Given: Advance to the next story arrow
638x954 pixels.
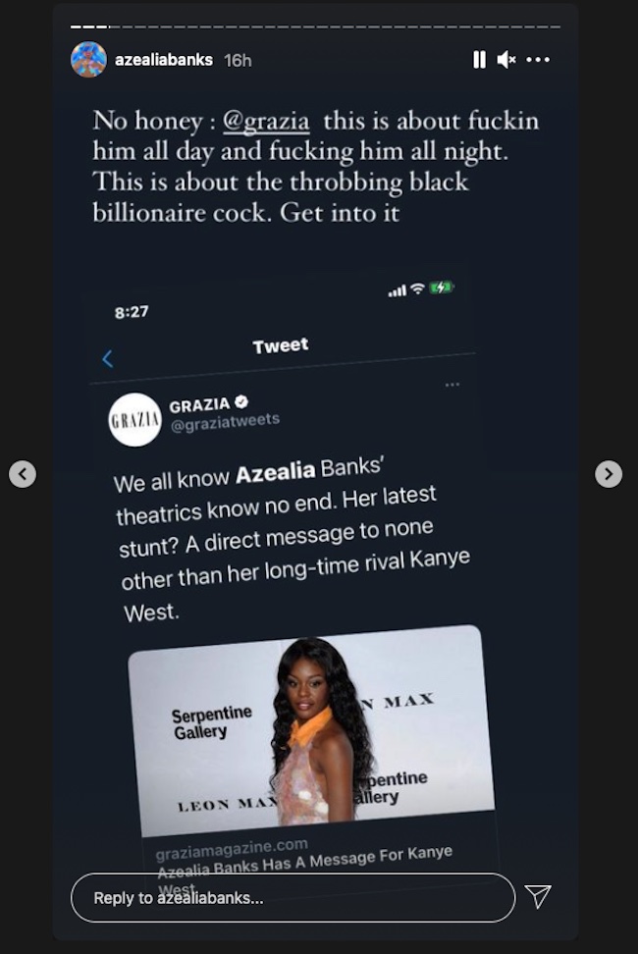Looking at the screenshot, I should pyautogui.click(x=609, y=474).
